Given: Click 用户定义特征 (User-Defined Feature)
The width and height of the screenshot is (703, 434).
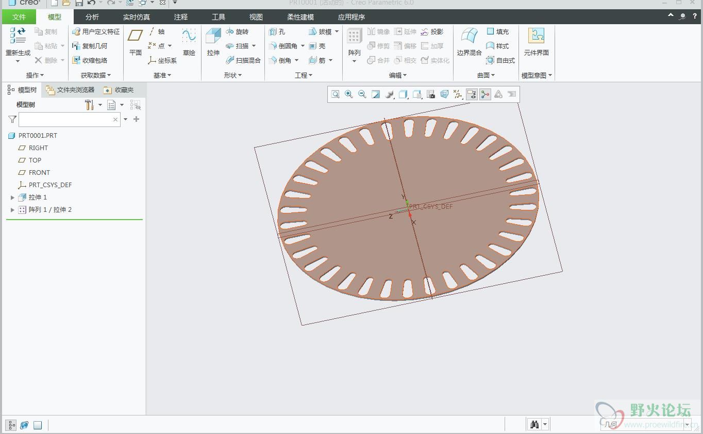Looking at the screenshot, I should [96, 31].
